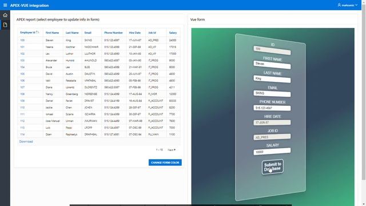Open the user account dropdown

(x=347, y=5)
